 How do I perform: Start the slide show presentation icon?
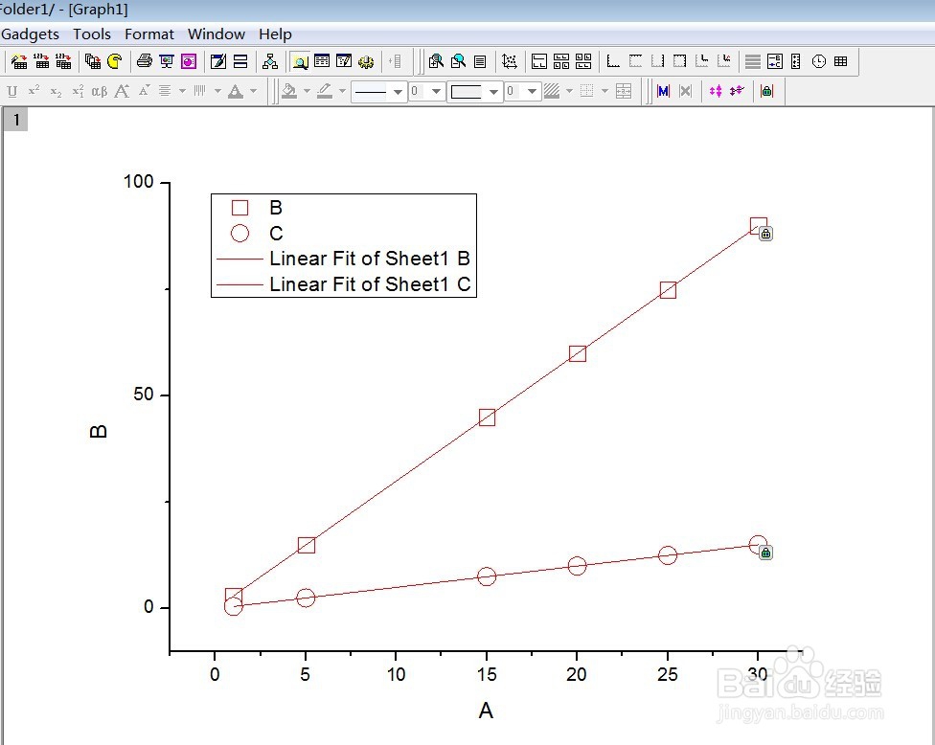(x=167, y=60)
